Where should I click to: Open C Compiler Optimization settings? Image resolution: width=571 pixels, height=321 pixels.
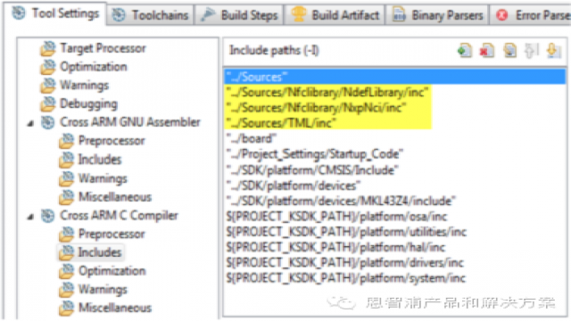click(112, 271)
